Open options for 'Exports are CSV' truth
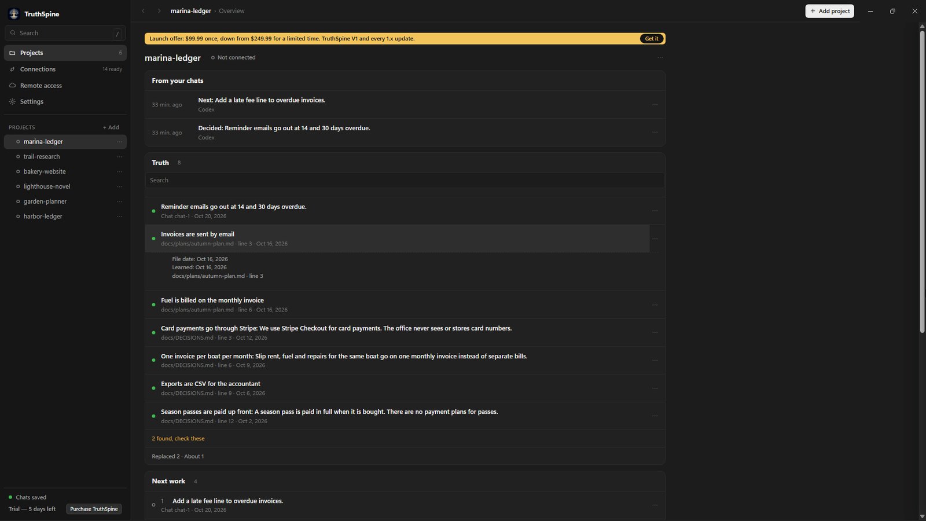 655,388
